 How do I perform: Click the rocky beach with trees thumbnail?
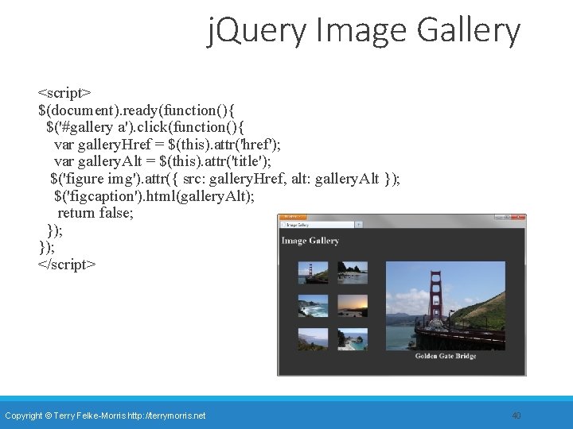click(353, 272)
